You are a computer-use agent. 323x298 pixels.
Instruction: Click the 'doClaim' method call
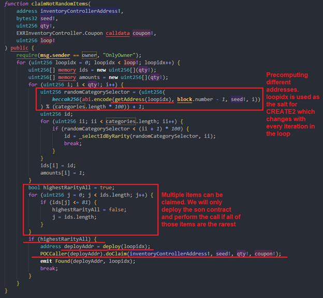tap(116, 254)
